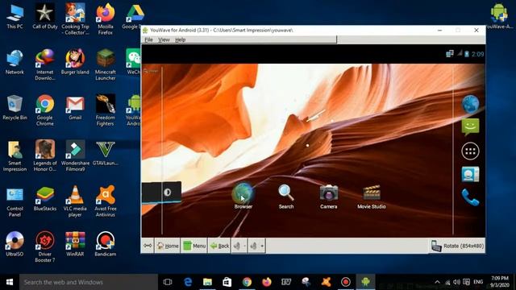516x290 pixels.
Task: Lower volume with speaker minus button
Action: [x=239, y=246]
